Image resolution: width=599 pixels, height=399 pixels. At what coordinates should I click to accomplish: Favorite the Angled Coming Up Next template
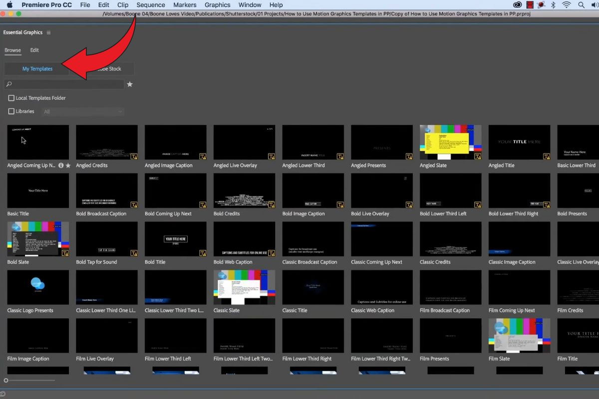tap(68, 165)
